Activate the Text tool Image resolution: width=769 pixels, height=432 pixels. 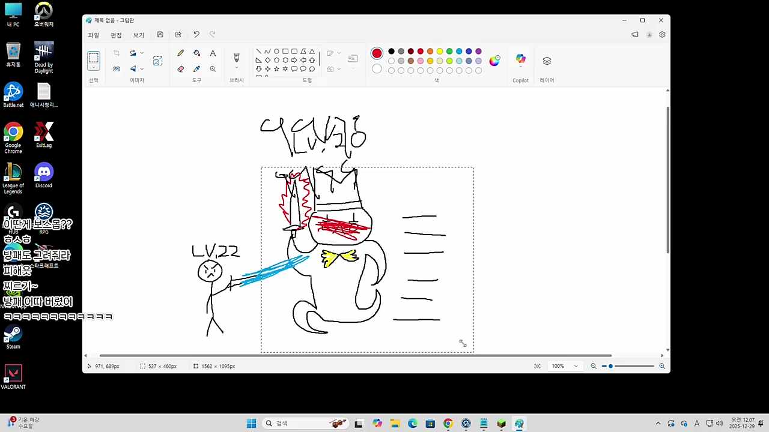tap(213, 53)
